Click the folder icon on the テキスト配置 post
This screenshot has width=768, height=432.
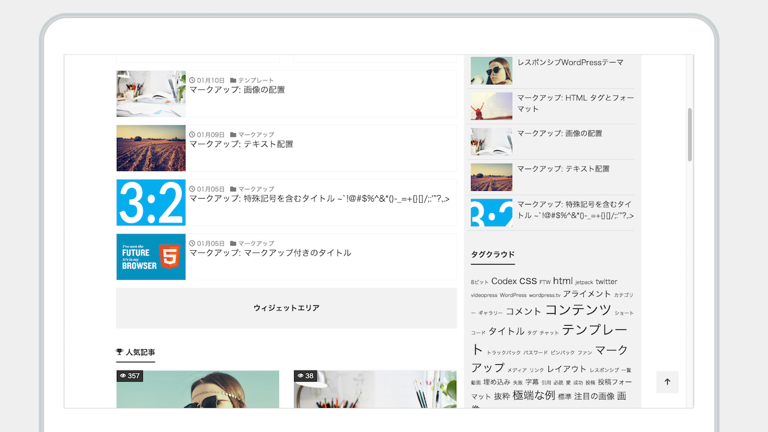pyautogui.click(x=233, y=135)
